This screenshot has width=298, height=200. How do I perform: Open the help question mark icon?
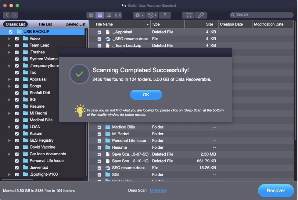(165, 15)
